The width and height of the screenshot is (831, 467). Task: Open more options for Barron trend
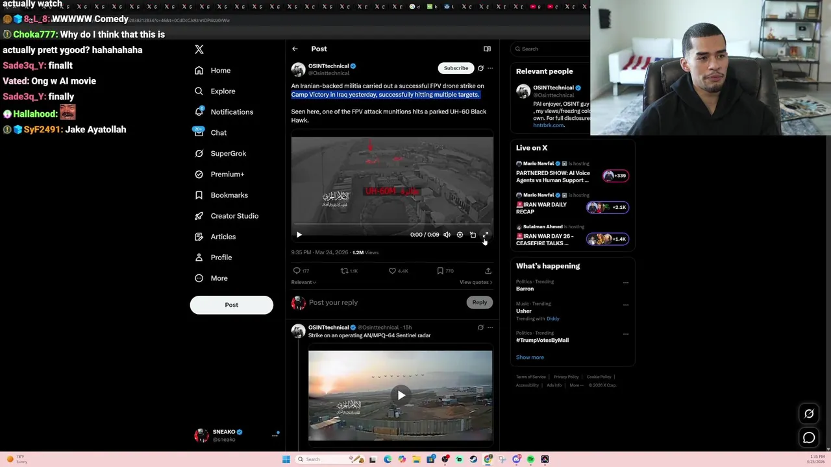click(626, 283)
